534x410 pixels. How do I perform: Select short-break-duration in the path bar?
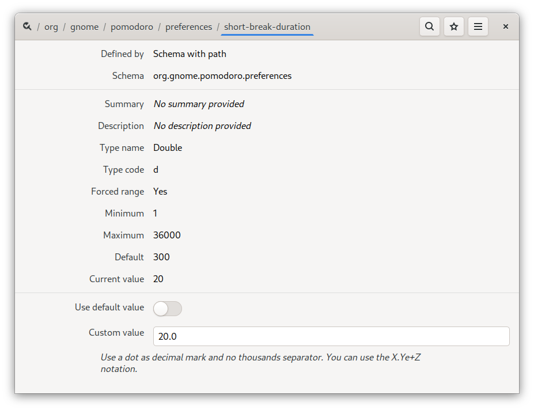point(267,26)
